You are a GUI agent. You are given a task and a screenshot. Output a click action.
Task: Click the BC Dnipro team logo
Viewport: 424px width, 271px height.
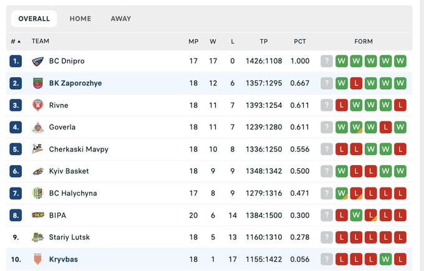[x=38, y=61]
